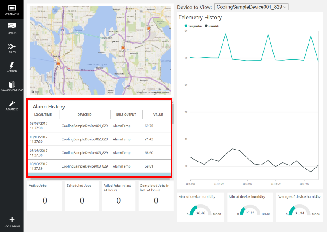Select CoolingSampleDevice002_829 alarm row
This screenshot has height=232, width=327.
(x=85, y=139)
